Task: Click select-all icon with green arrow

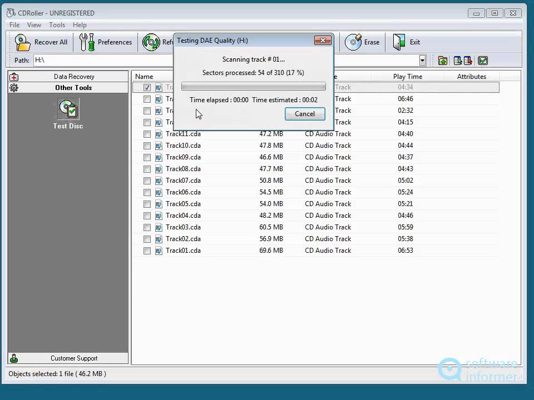Action: (458, 61)
